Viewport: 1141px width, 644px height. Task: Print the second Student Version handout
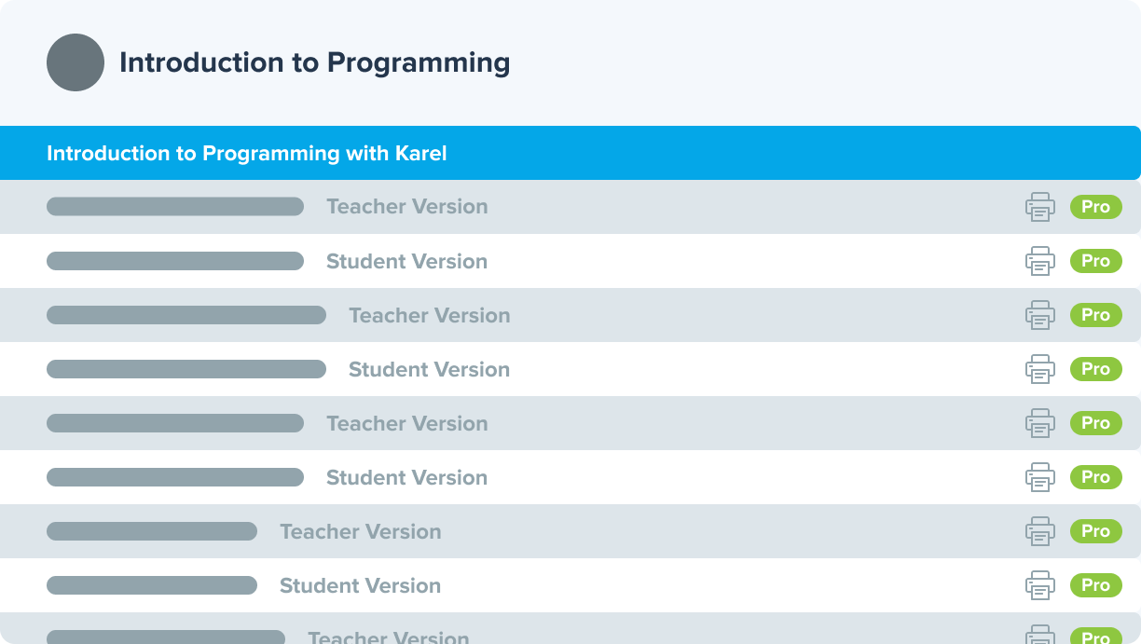coord(1040,369)
